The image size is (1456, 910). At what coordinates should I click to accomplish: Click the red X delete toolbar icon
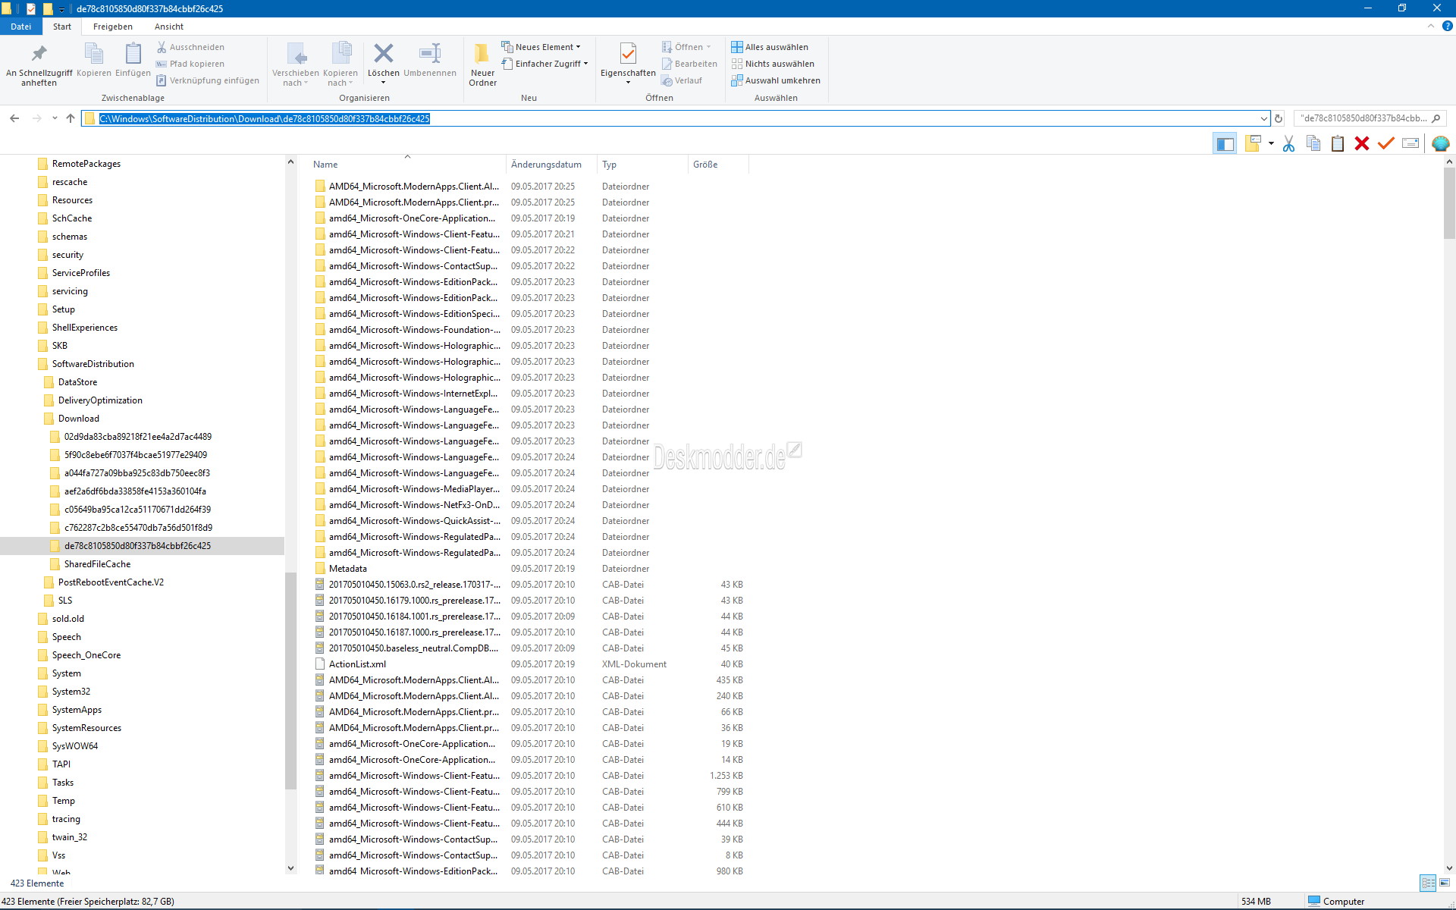click(1362, 143)
